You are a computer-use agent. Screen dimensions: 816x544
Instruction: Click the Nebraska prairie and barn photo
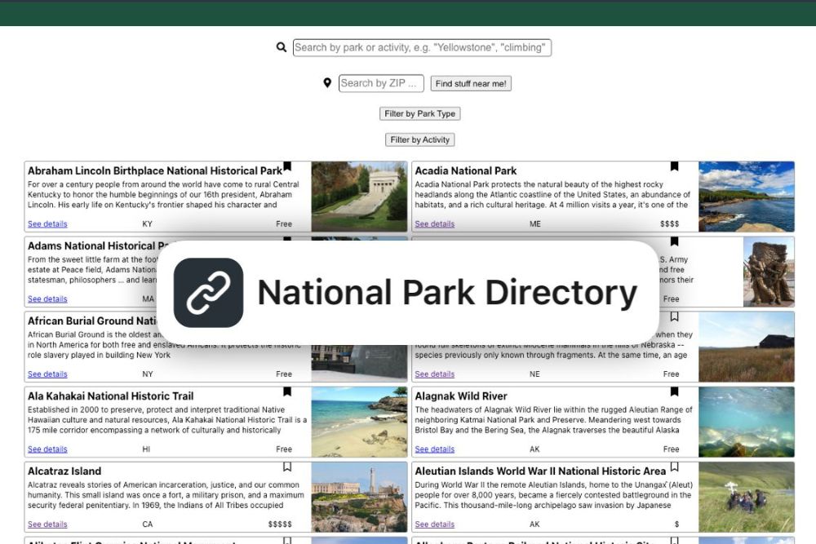(x=747, y=347)
